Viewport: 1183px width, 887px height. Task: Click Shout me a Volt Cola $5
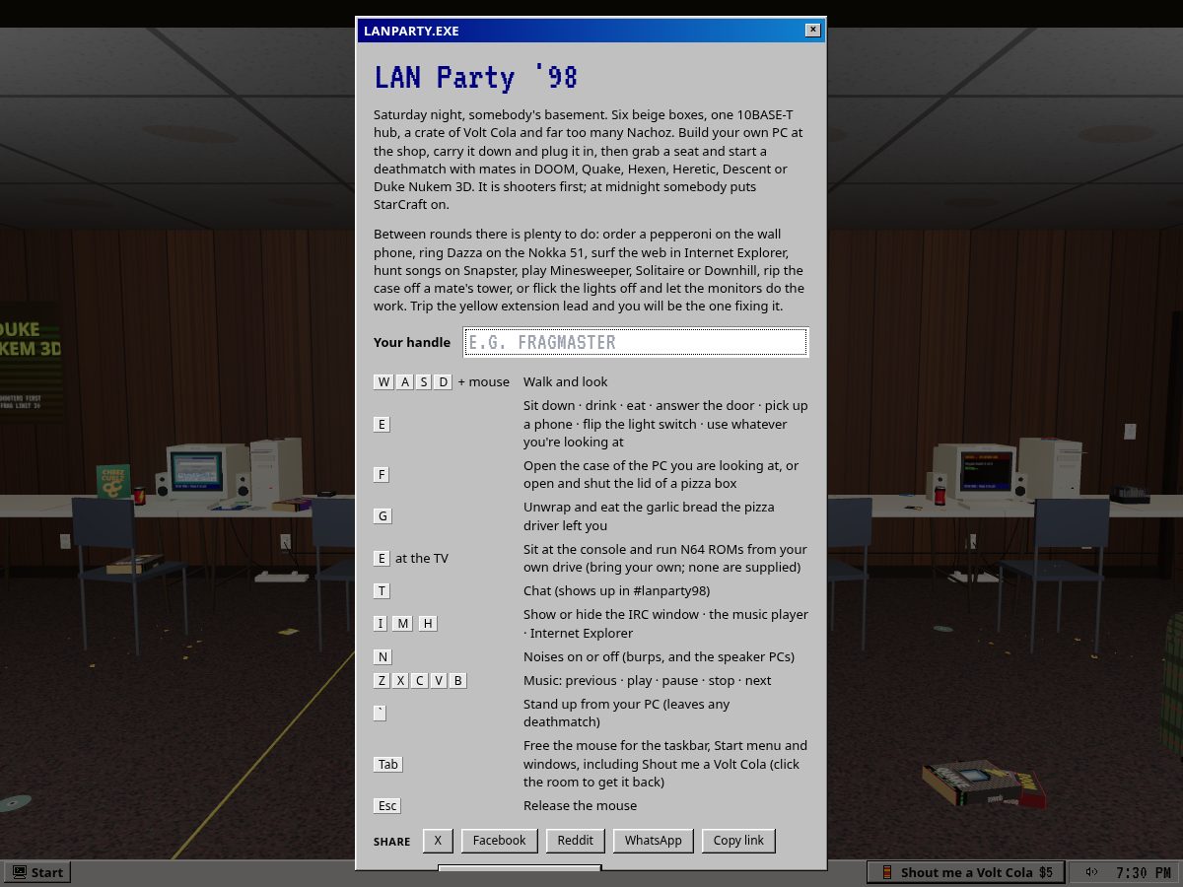tap(966, 872)
